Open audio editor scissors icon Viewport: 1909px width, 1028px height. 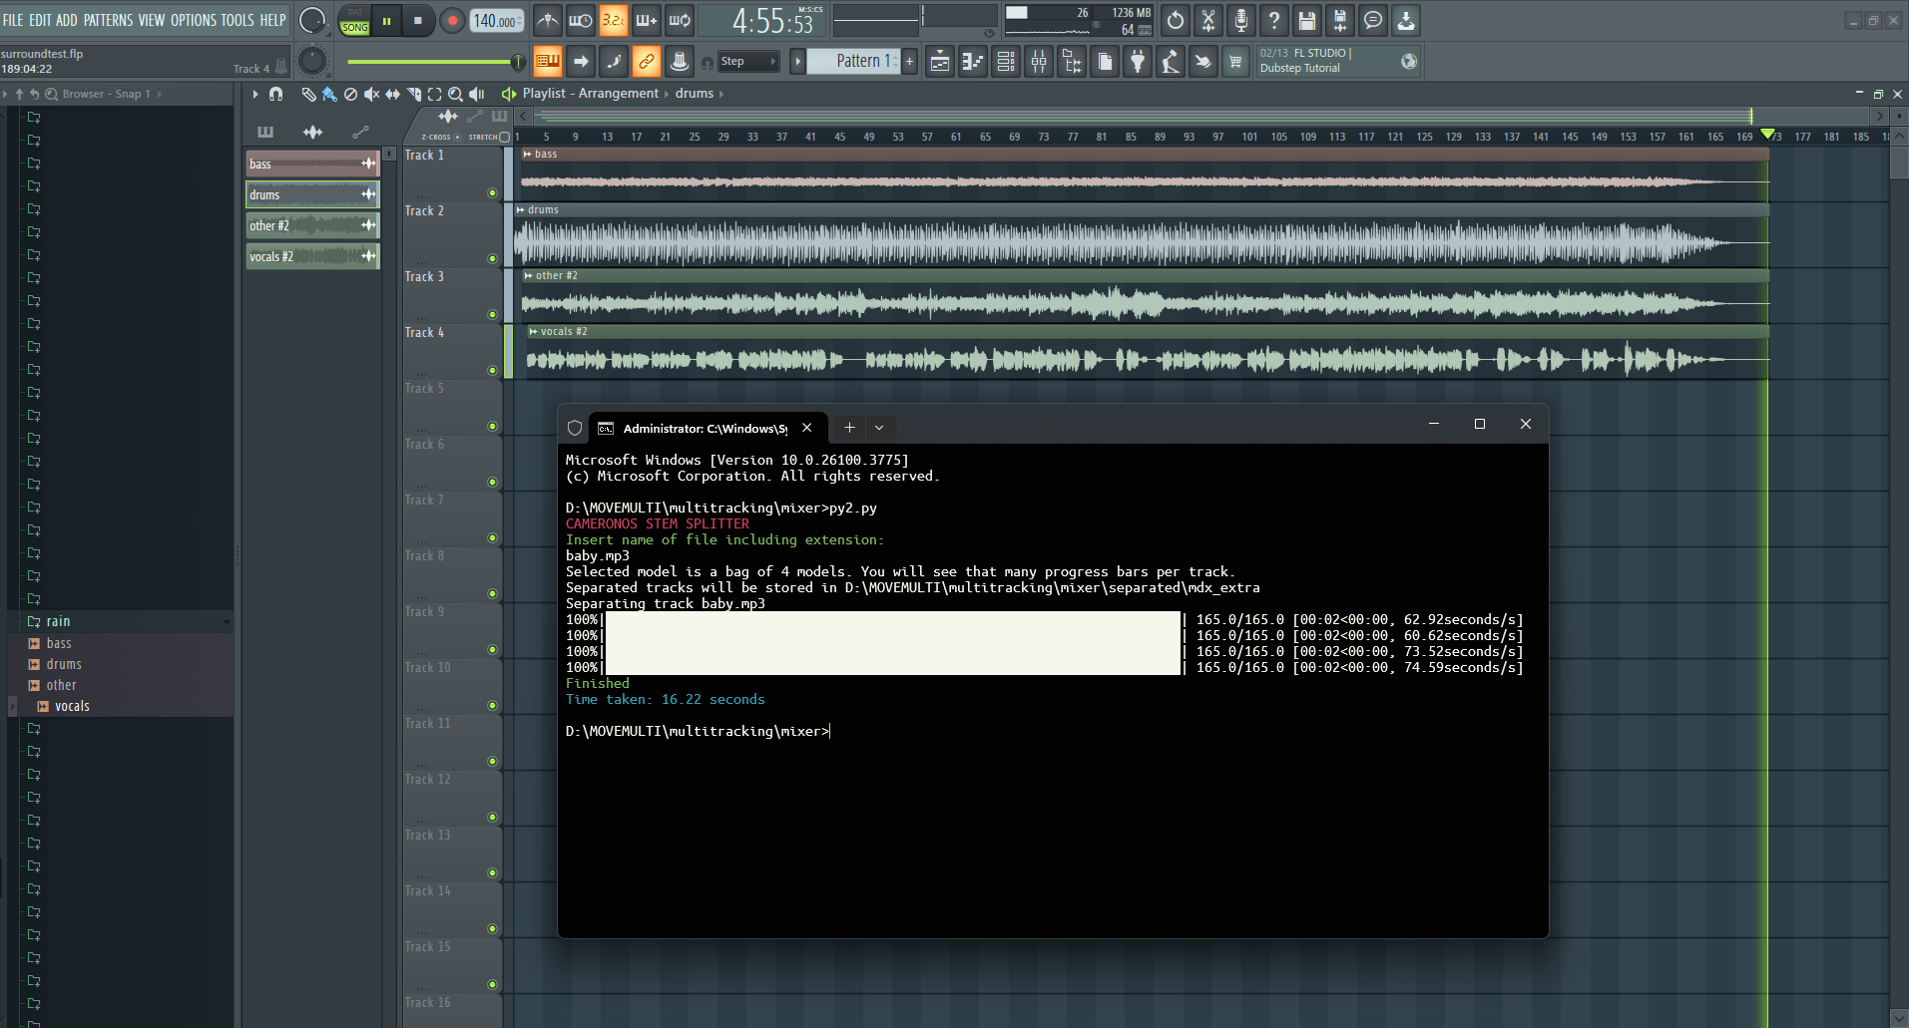click(x=1208, y=20)
